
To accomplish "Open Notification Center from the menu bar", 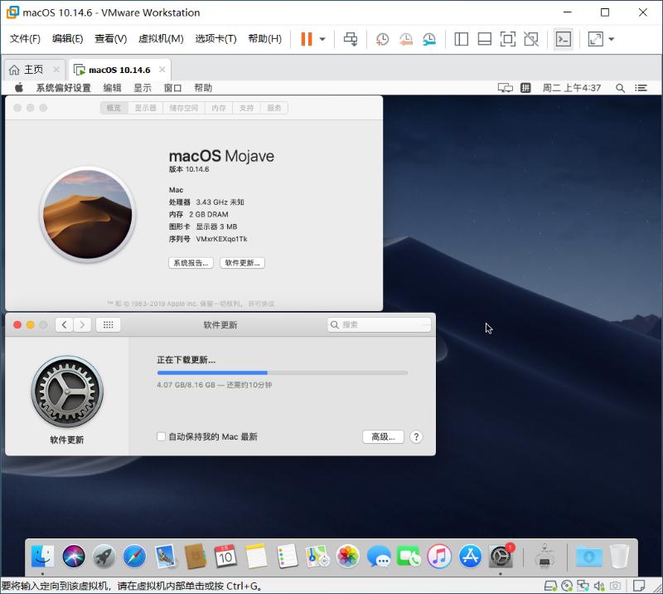I will [x=640, y=88].
